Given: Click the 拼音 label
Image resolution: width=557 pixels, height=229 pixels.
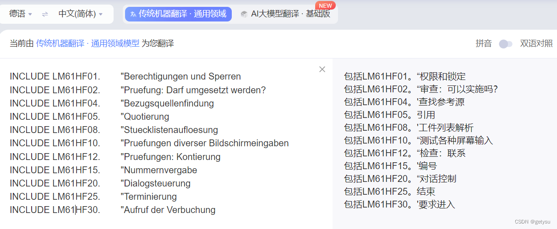Looking at the screenshot, I should 484,44.
